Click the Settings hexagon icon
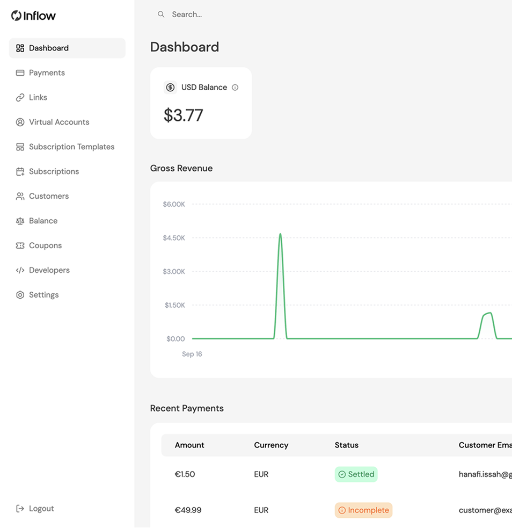Screen dimensions: 512x528 [20, 295]
